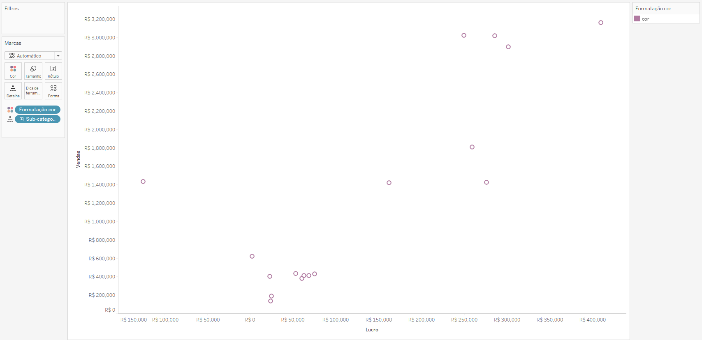Click the Formatação cor pill

click(x=37, y=110)
